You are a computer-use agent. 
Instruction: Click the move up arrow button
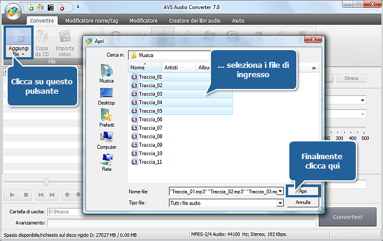[67, 195]
